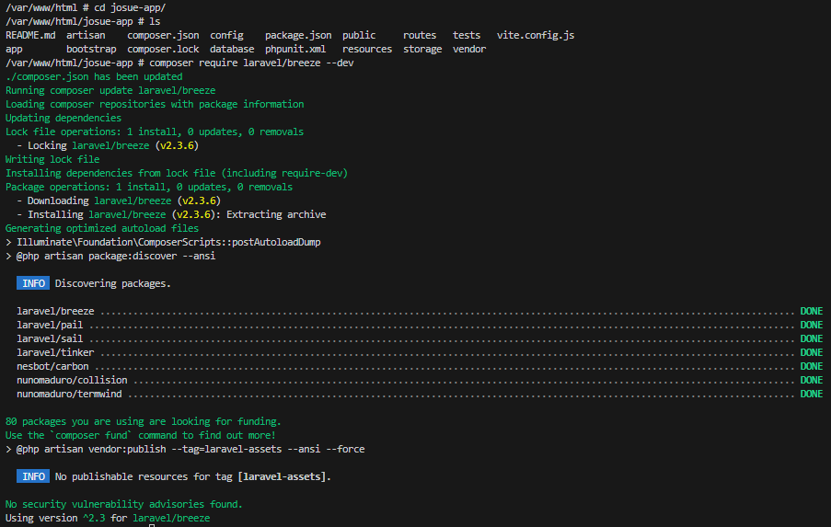Click the nunomaduro/termwind package row
This screenshot has height=527, width=831.
tap(420, 394)
